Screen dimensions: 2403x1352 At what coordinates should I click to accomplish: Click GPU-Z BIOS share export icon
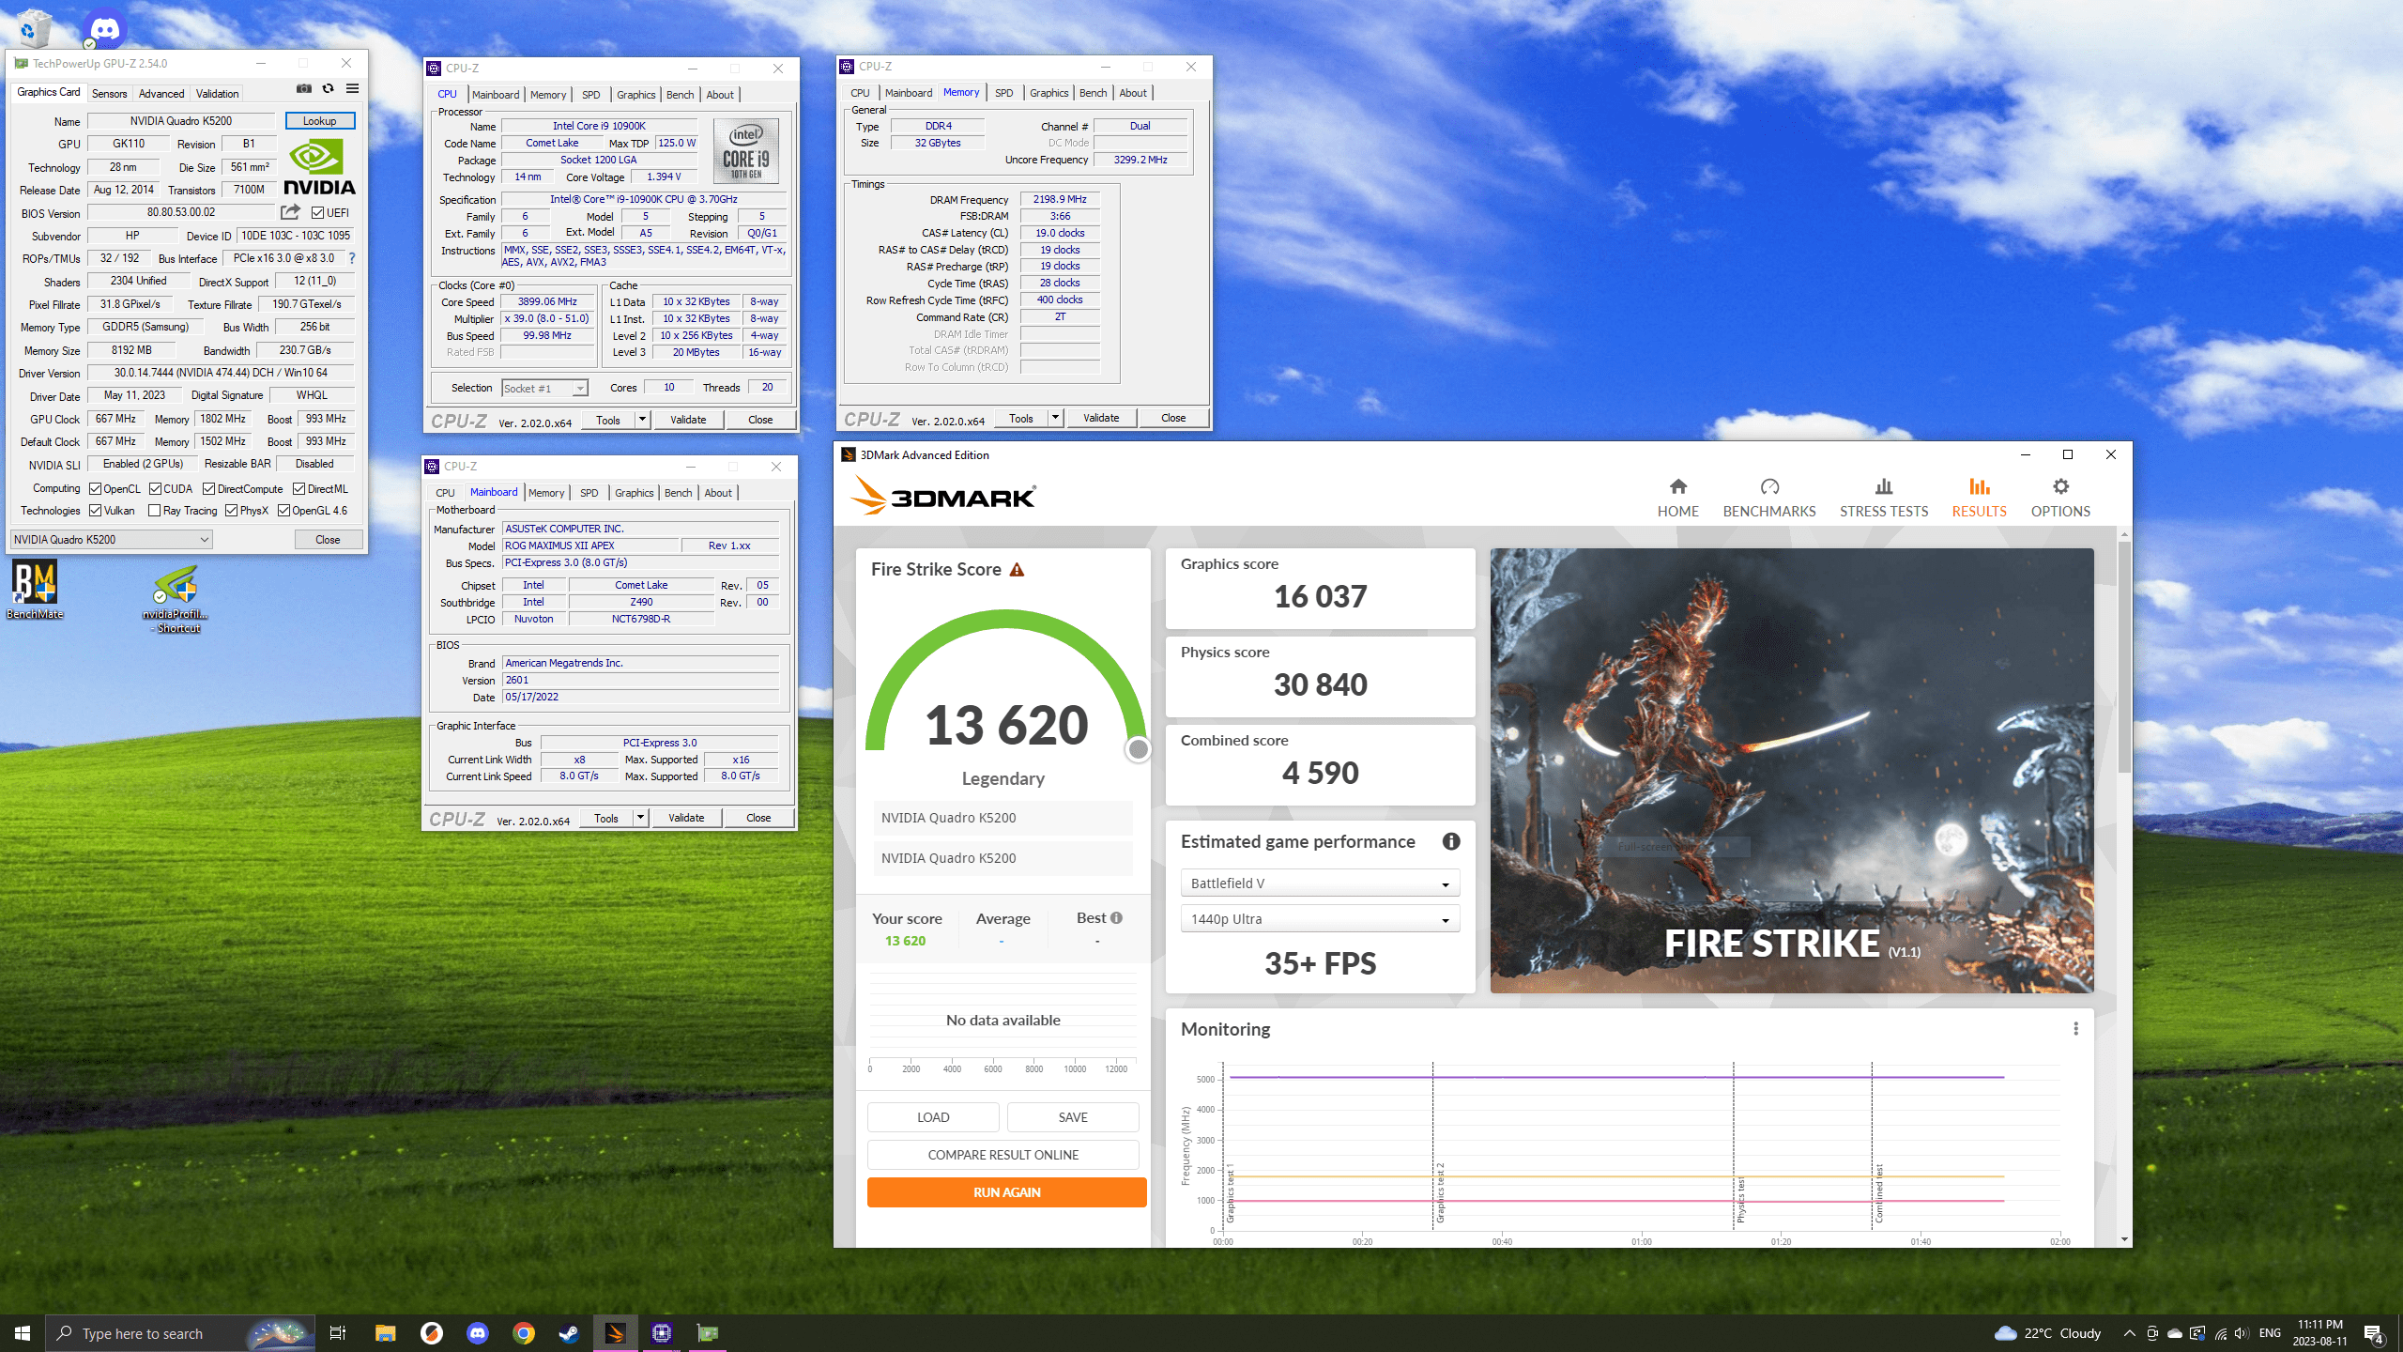coord(291,212)
